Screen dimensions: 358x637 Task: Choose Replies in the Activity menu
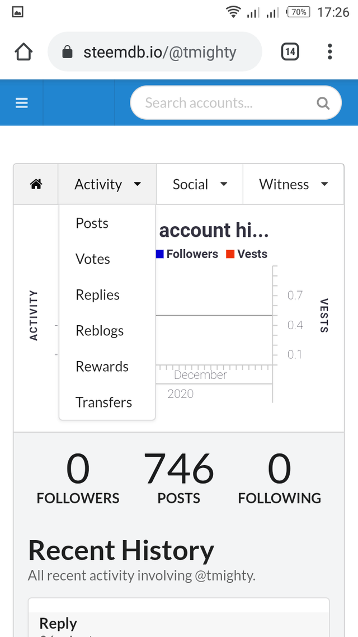[98, 295]
